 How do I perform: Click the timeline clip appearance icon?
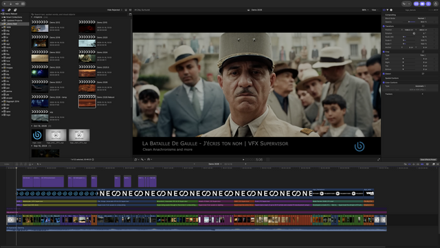point(428,164)
